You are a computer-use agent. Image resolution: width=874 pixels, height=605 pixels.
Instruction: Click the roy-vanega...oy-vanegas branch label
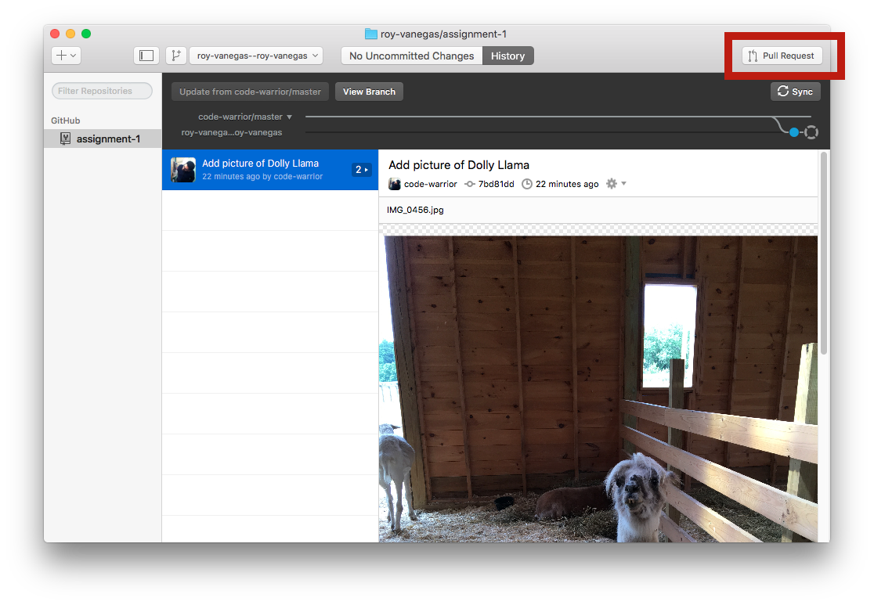(231, 132)
